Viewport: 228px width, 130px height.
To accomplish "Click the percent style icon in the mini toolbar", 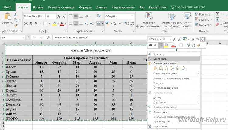I will click(192, 39).
